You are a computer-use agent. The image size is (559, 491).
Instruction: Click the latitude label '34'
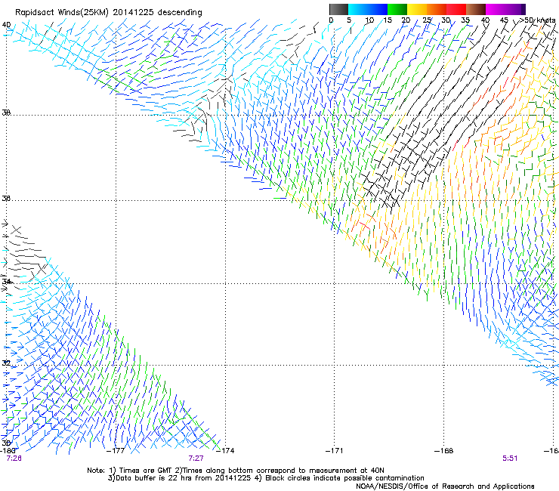[x=6, y=282]
